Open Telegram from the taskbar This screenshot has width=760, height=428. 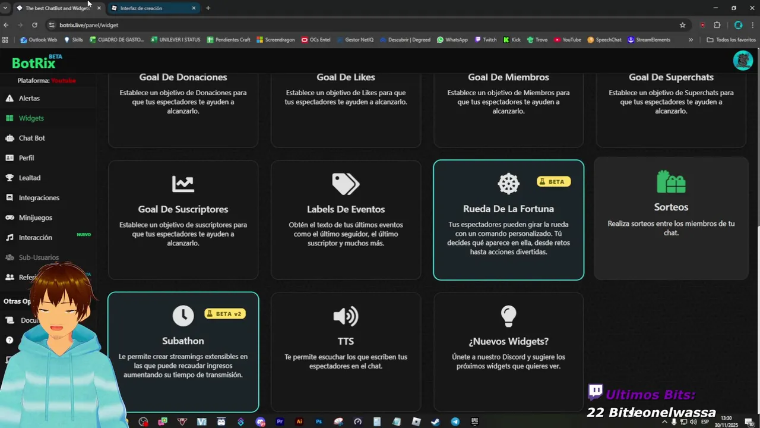(x=455, y=421)
